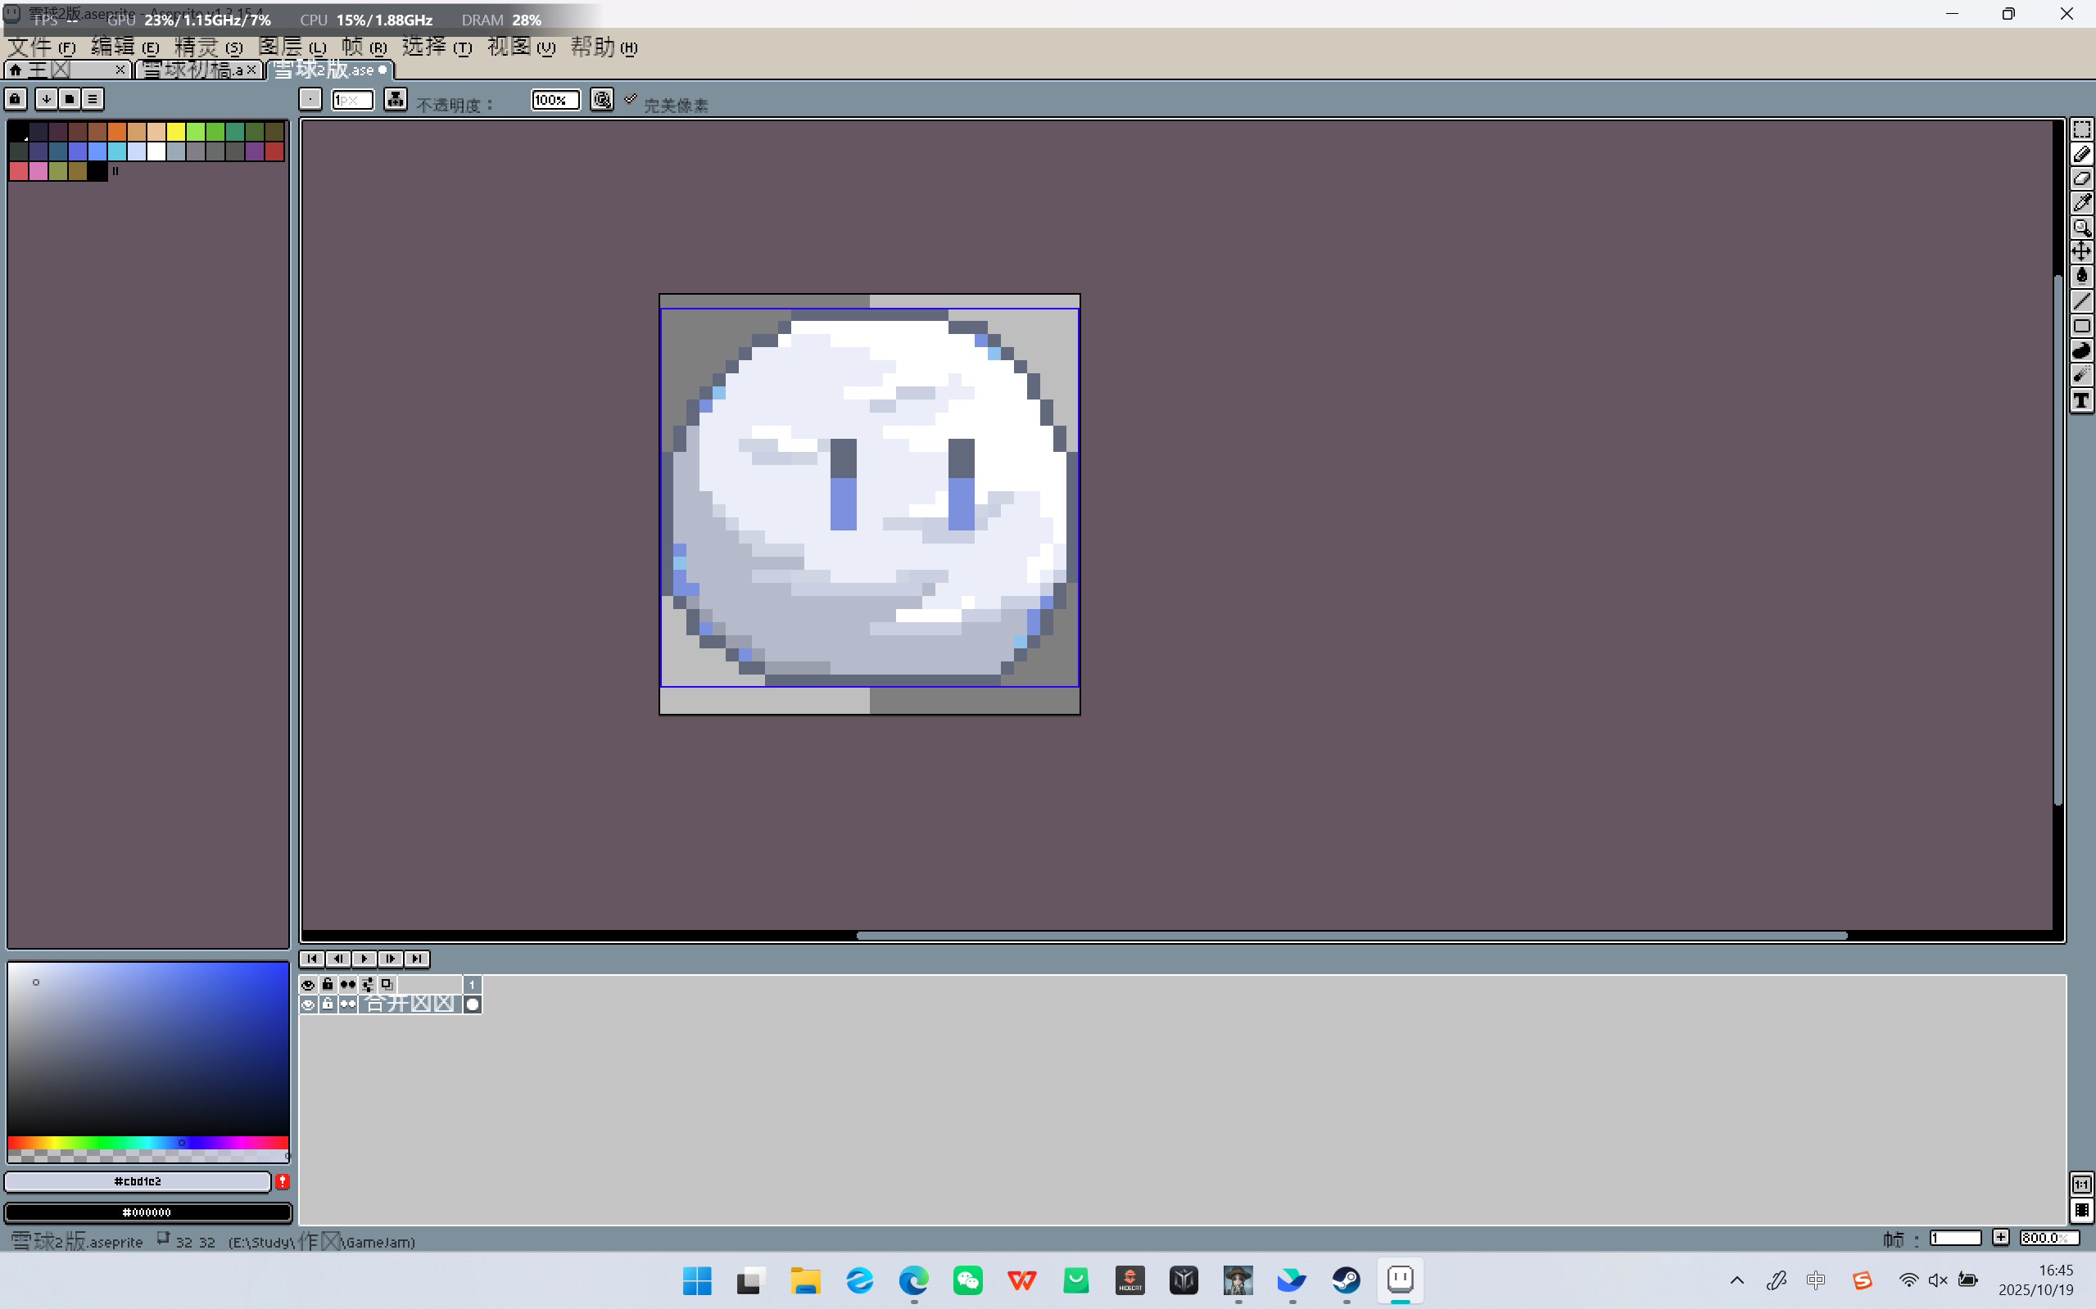Screen dimensions: 2096x1309
Task: Open the brush type selector button
Action: [310, 100]
